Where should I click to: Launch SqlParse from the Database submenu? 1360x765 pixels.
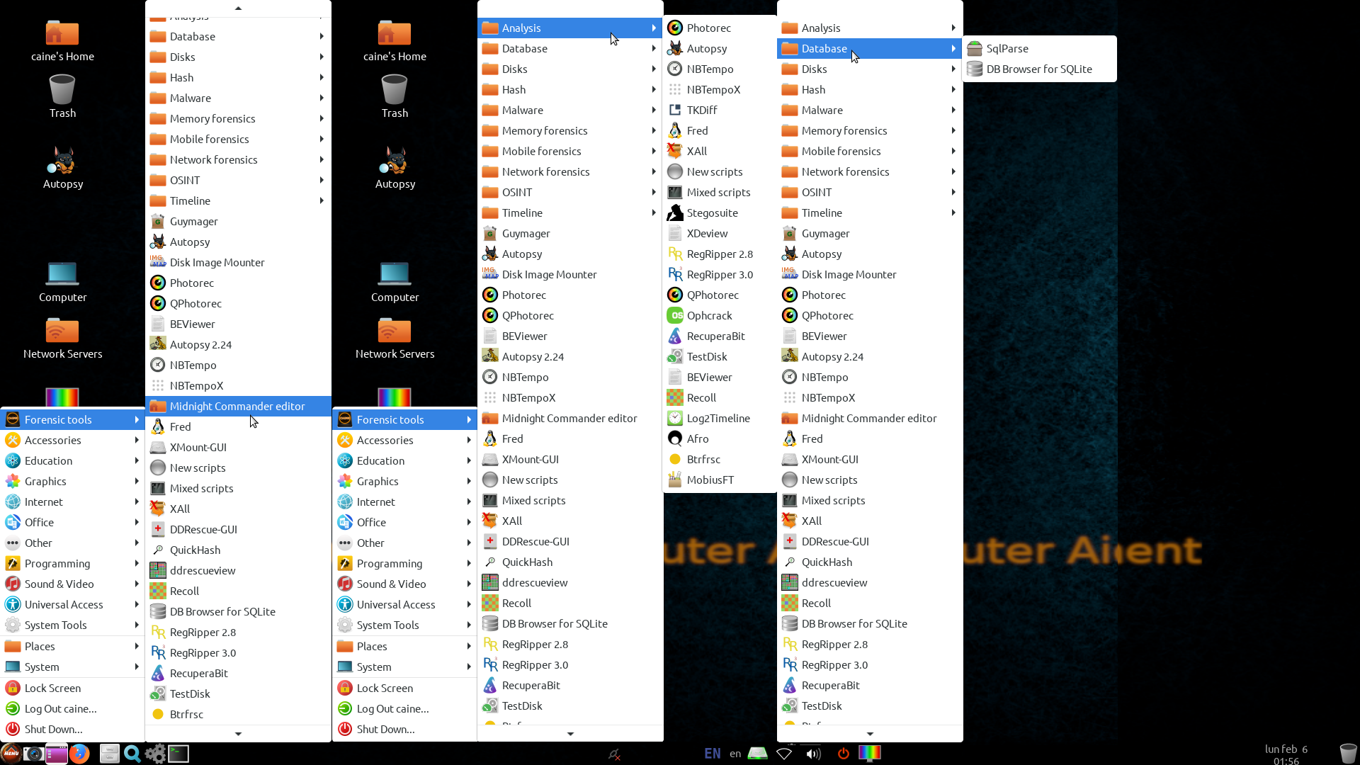[x=1007, y=48]
